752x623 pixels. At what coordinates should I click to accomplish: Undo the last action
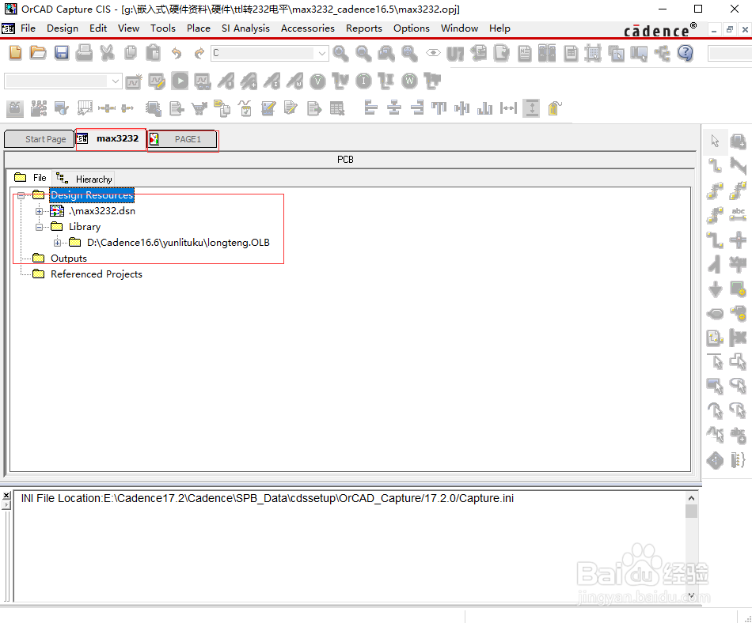pyautogui.click(x=177, y=53)
